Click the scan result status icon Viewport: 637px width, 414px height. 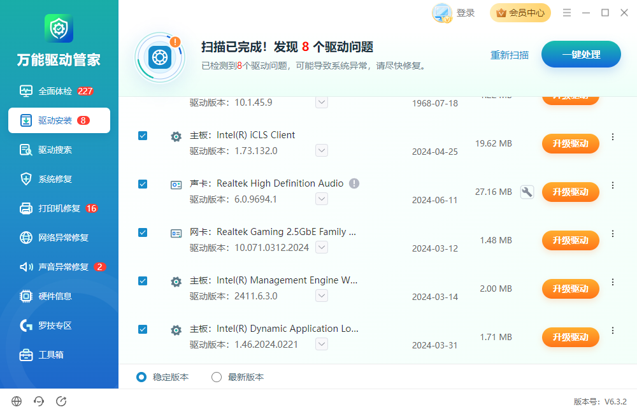click(160, 58)
